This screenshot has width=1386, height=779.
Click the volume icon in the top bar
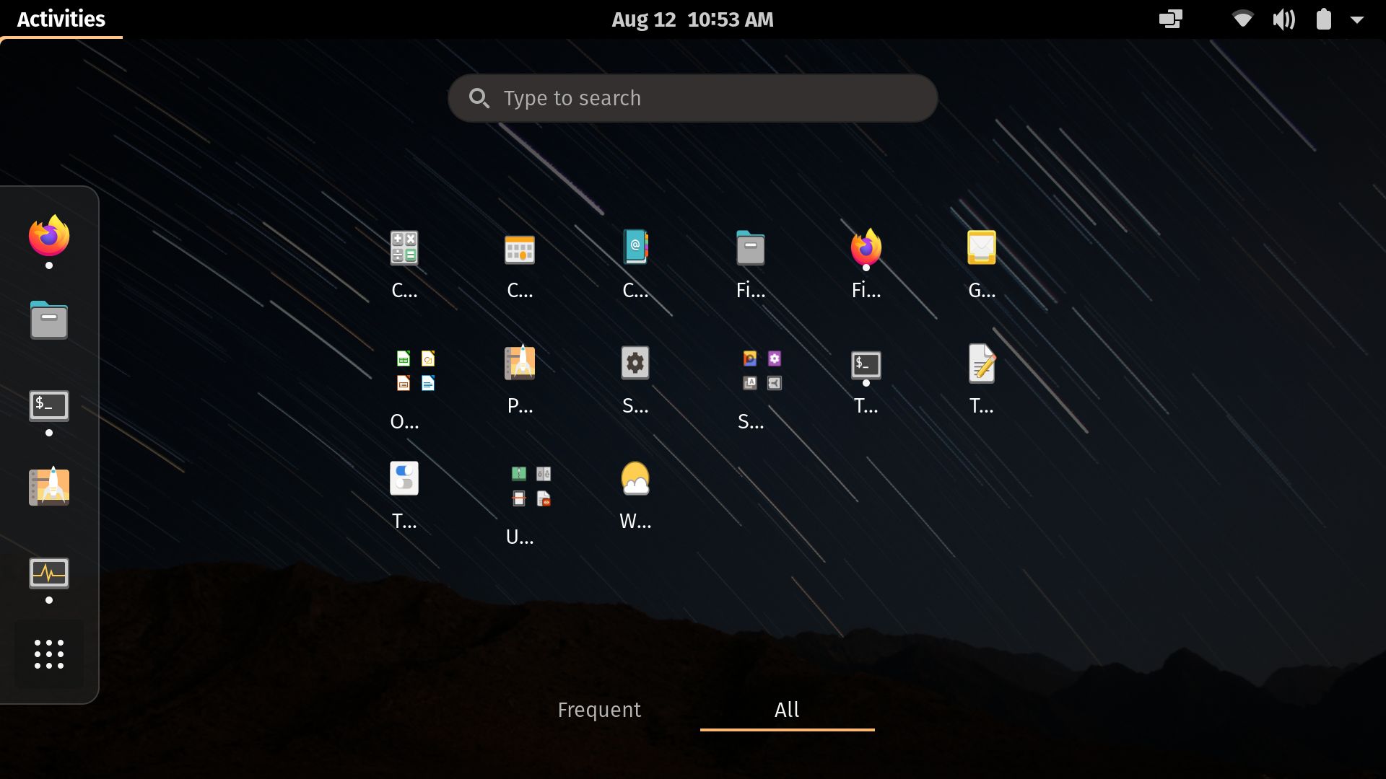pyautogui.click(x=1284, y=19)
